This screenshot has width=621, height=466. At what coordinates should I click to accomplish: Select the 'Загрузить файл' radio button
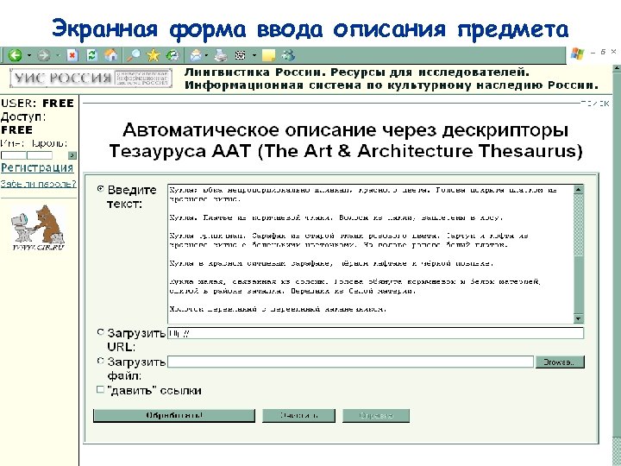[x=101, y=361]
